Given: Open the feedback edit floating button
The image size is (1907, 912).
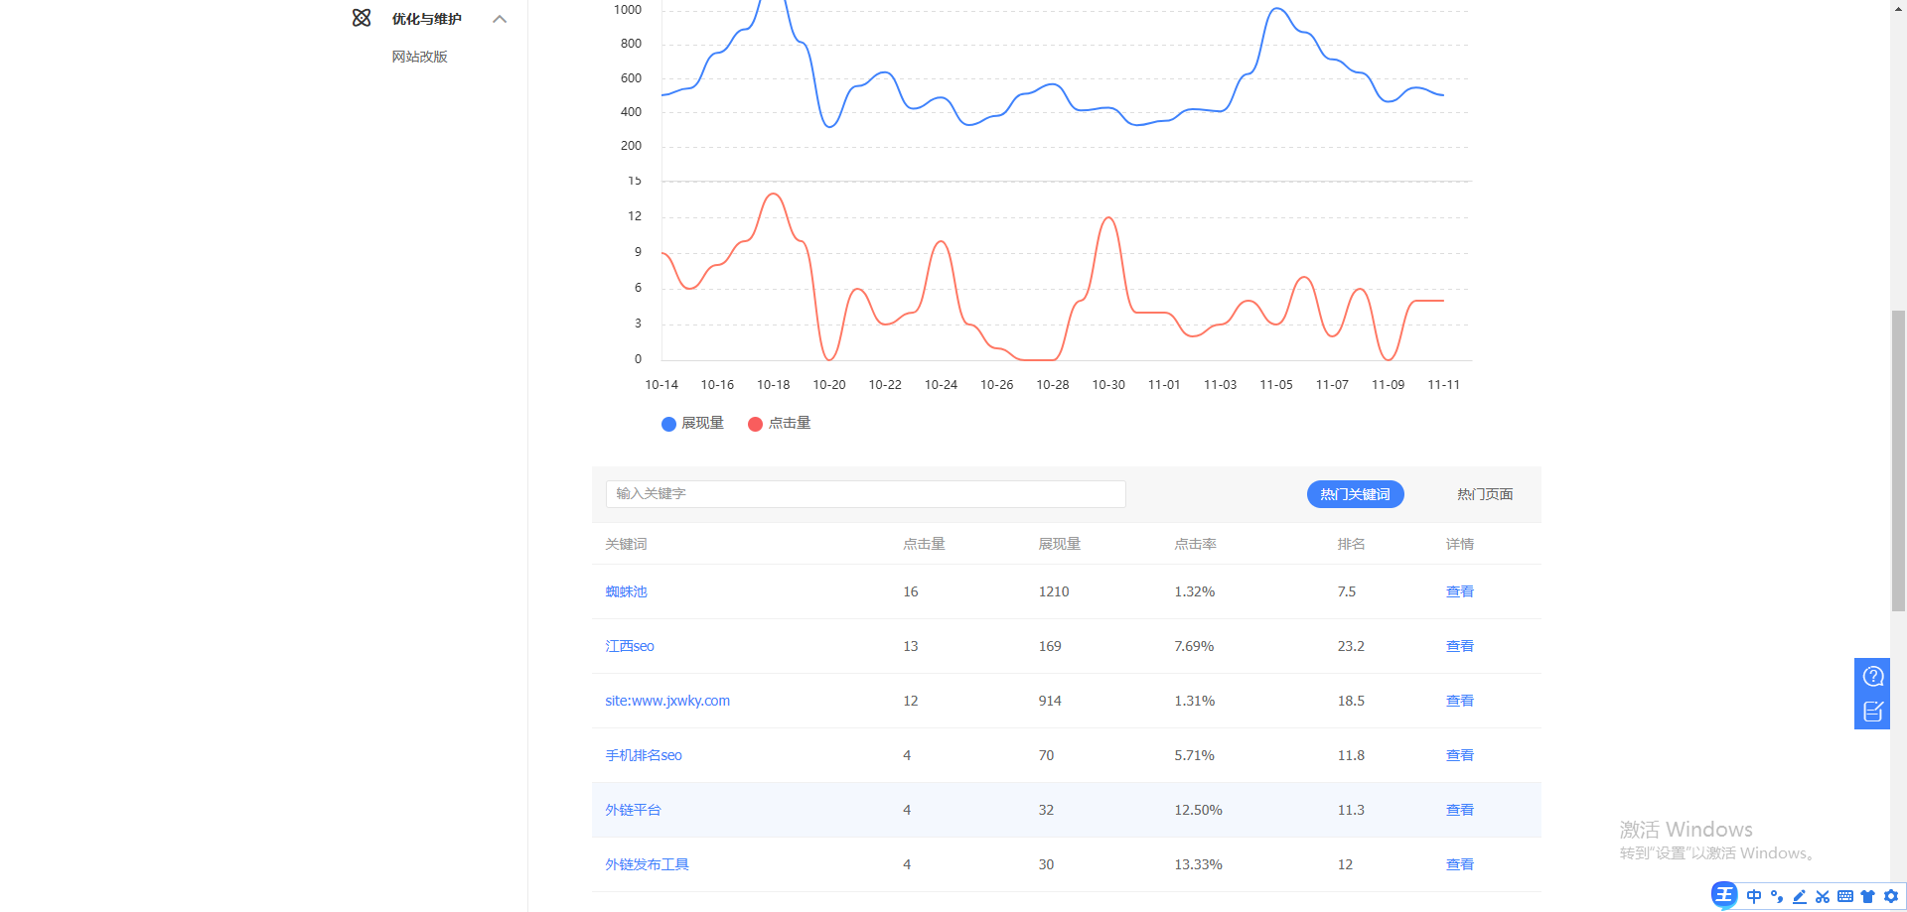Looking at the screenshot, I should (1873, 712).
